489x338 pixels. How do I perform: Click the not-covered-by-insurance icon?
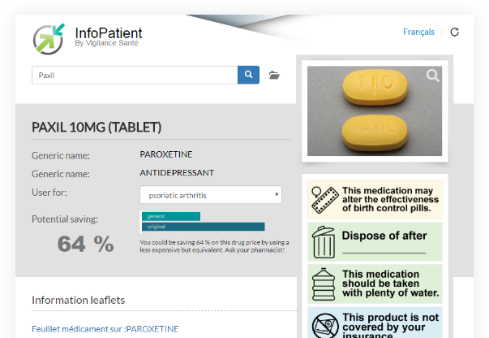325,326
